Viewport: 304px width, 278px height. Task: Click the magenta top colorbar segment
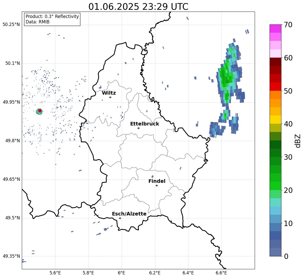pos(275,29)
